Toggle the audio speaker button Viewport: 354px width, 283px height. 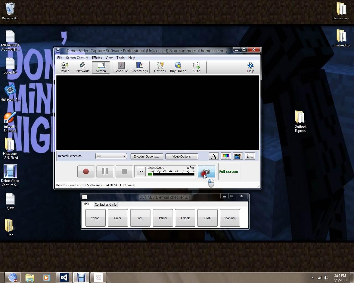pos(141,171)
